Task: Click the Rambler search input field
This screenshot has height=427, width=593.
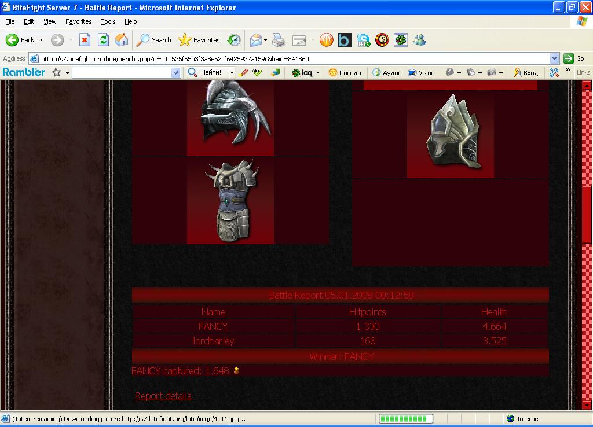Action: (x=122, y=72)
